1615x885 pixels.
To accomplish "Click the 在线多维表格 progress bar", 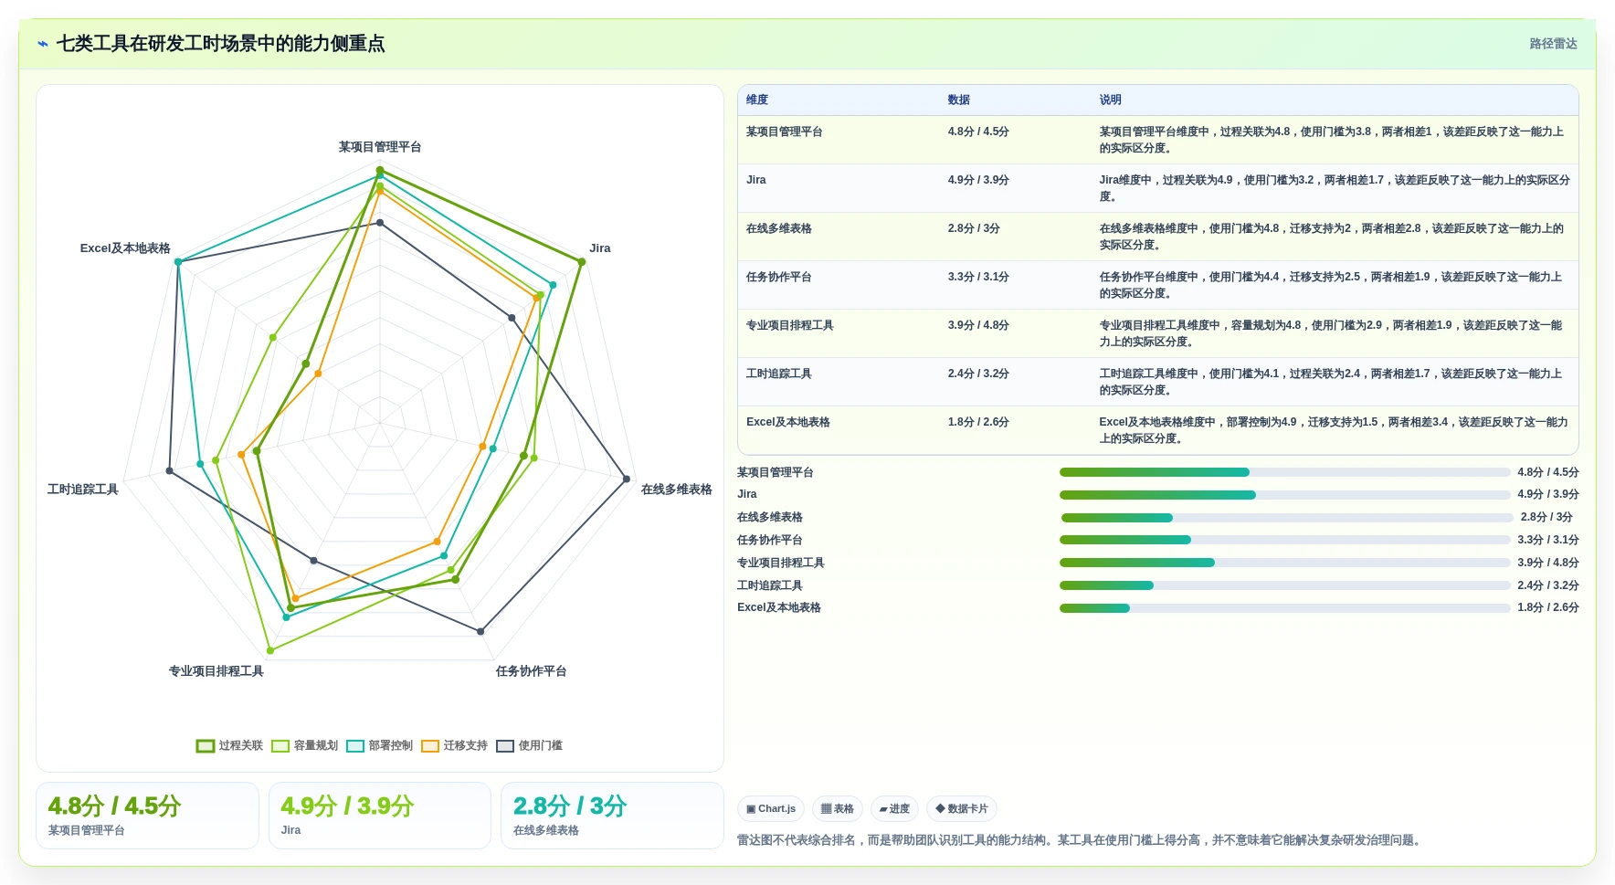I will [1286, 518].
